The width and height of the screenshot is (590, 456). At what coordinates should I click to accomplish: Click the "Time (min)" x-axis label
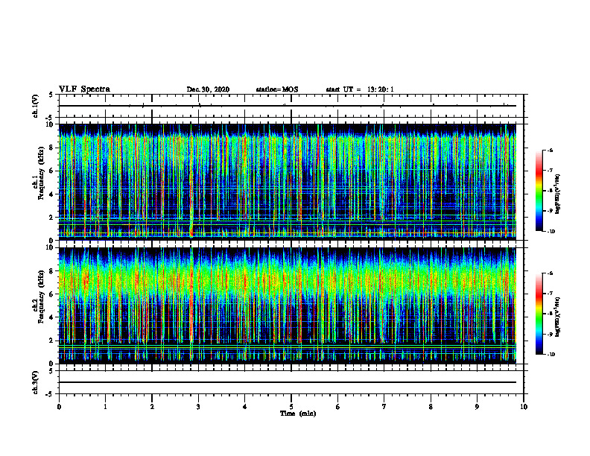[298, 414]
